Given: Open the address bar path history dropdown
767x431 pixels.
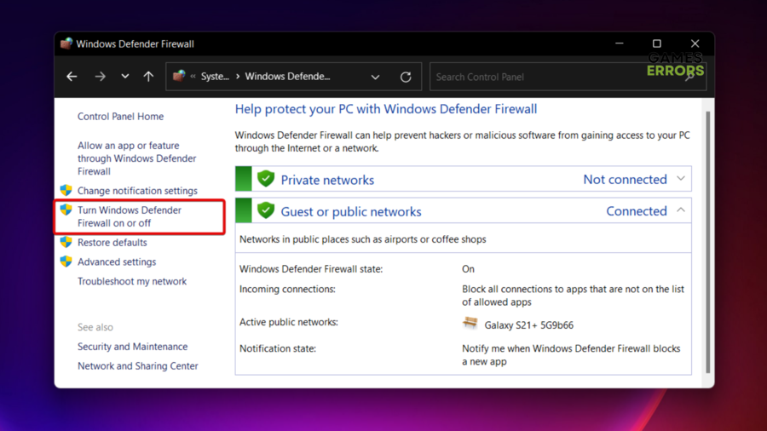Looking at the screenshot, I should pyautogui.click(x=375, y=77).
